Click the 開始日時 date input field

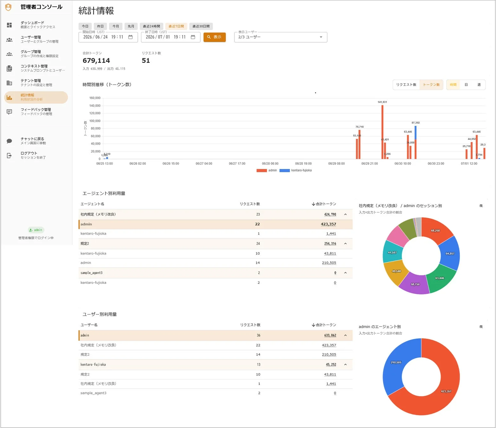108,37
